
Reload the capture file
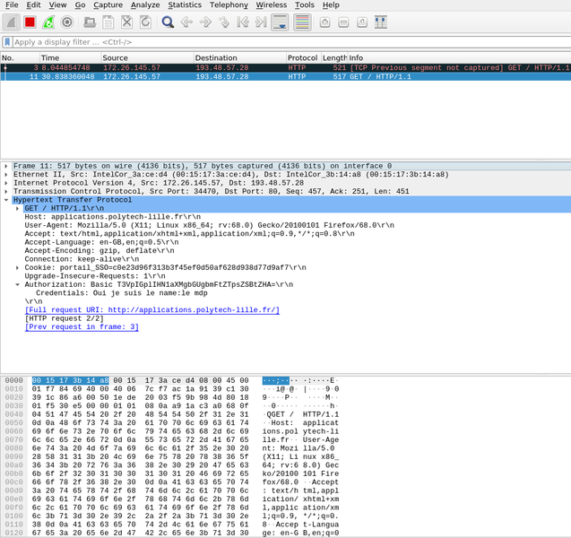click(x=144, y=22)
